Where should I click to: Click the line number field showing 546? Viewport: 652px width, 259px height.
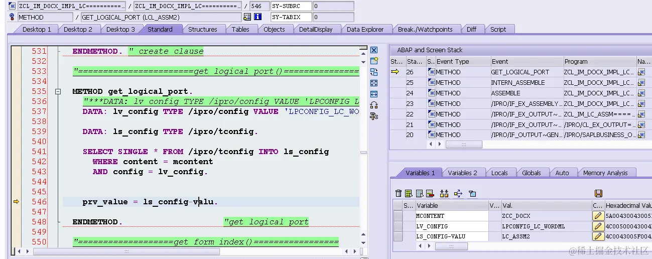(259, 6)
